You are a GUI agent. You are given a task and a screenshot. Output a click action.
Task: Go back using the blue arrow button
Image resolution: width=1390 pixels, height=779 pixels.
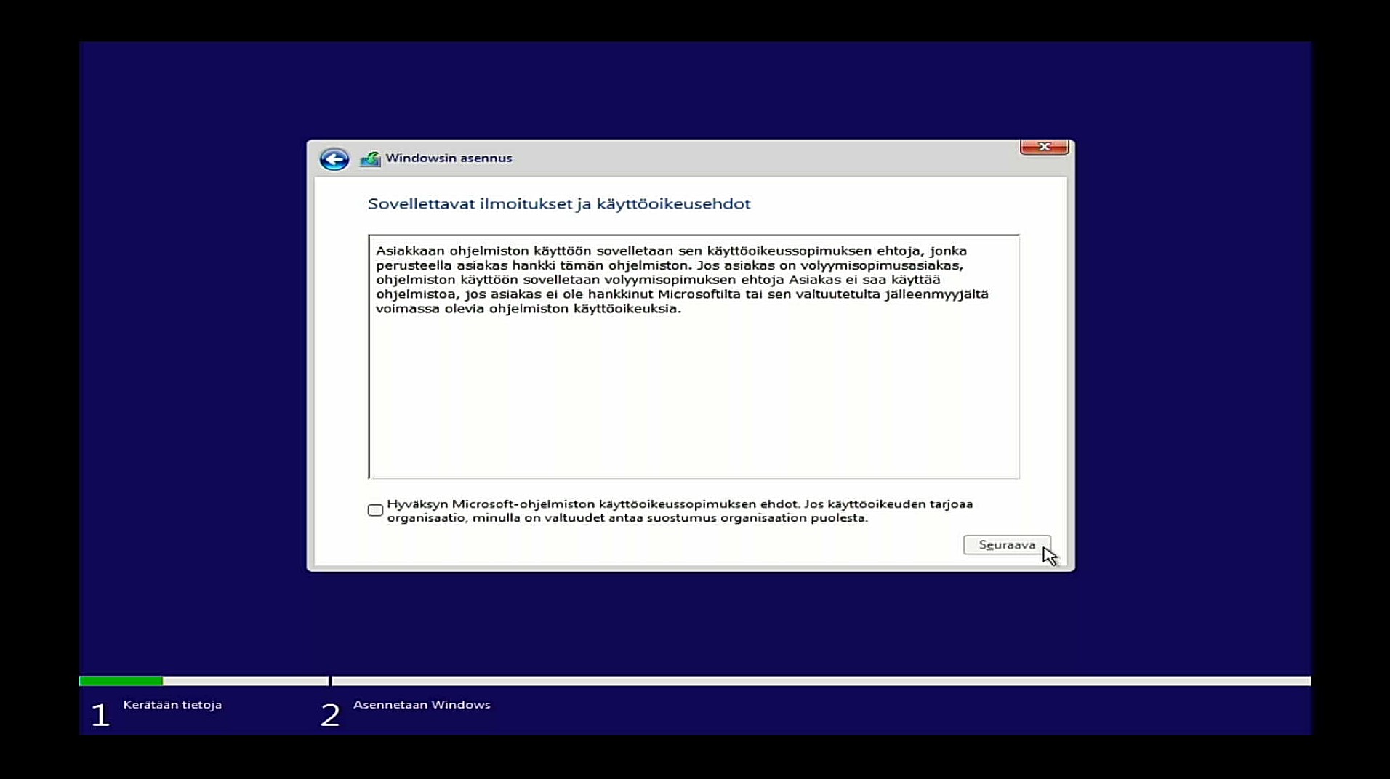(x=334, y=158)
